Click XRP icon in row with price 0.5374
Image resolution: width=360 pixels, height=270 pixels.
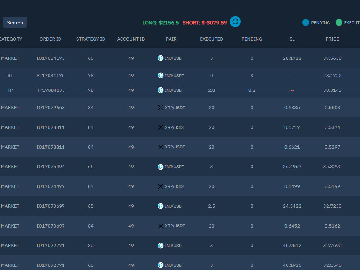tap(161, 127)
